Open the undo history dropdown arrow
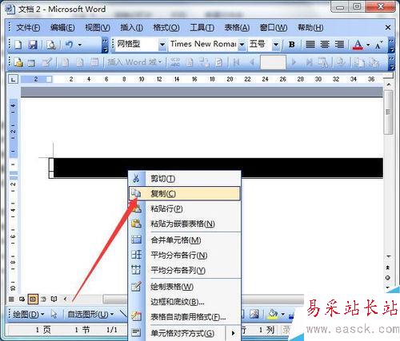The image size is (400, 341). click(80, 45)
